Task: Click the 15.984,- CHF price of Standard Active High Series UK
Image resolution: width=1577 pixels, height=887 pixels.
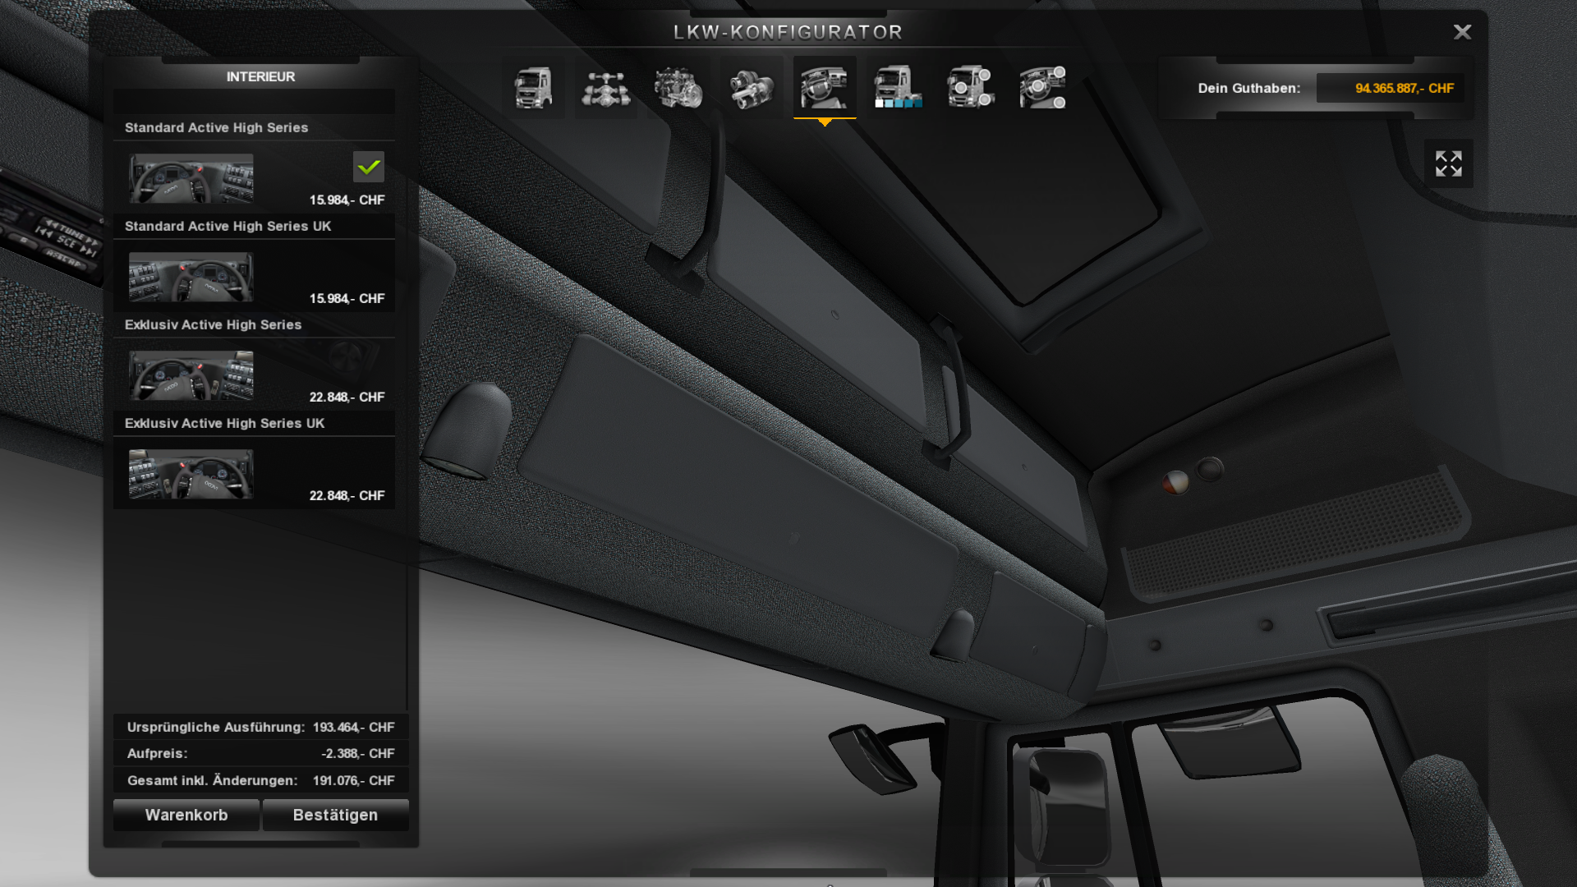Action: pos(347,298)
